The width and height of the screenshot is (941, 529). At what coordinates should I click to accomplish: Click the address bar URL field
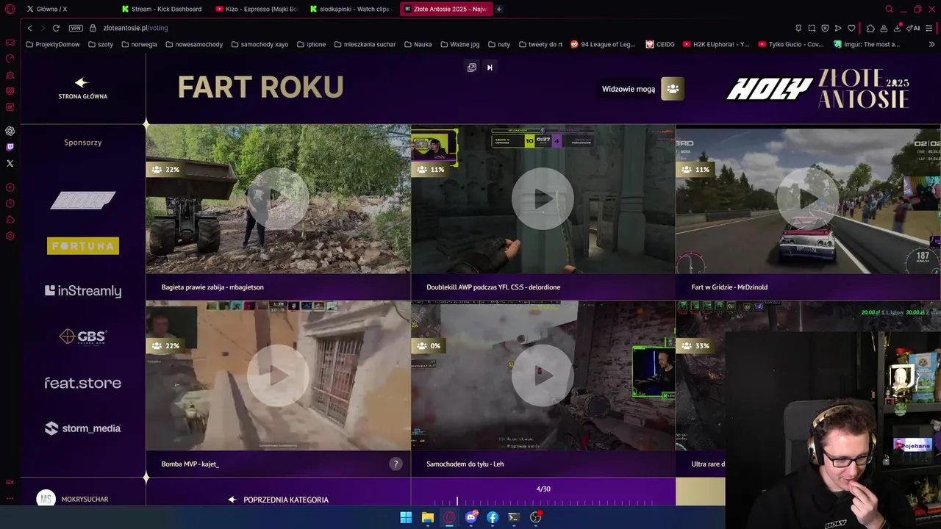click(x=441, y=28)
